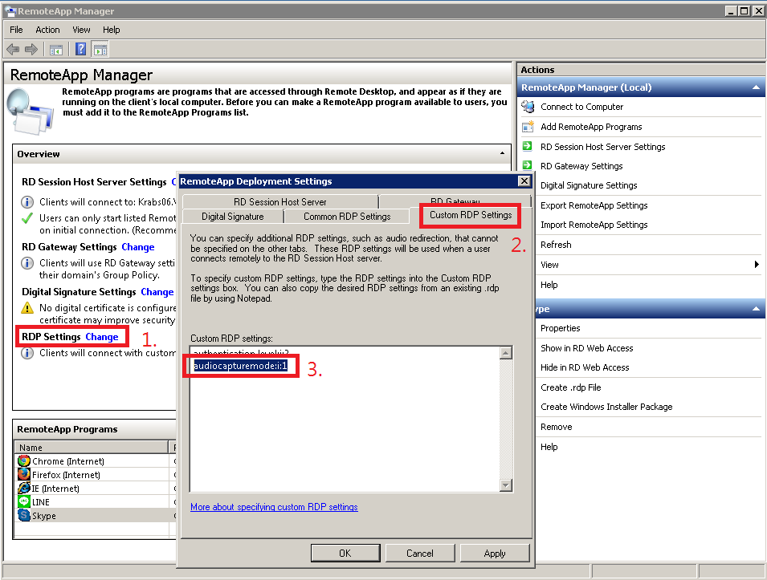The height and width of the screenshot is (580, 767).
Task: Collapse the Overview section
Action: [x=502, y=154]
